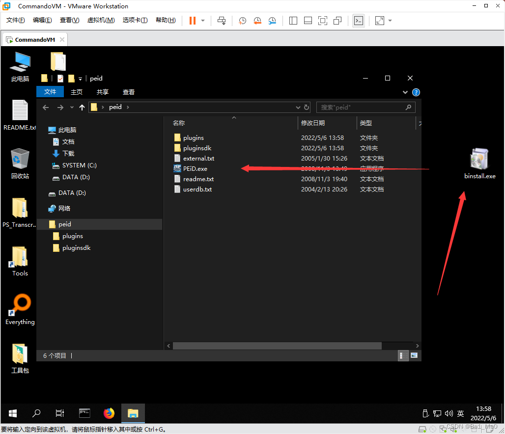
Task: Toggle the thumbnail bar view in VMware
Action: tap(308, 21)
